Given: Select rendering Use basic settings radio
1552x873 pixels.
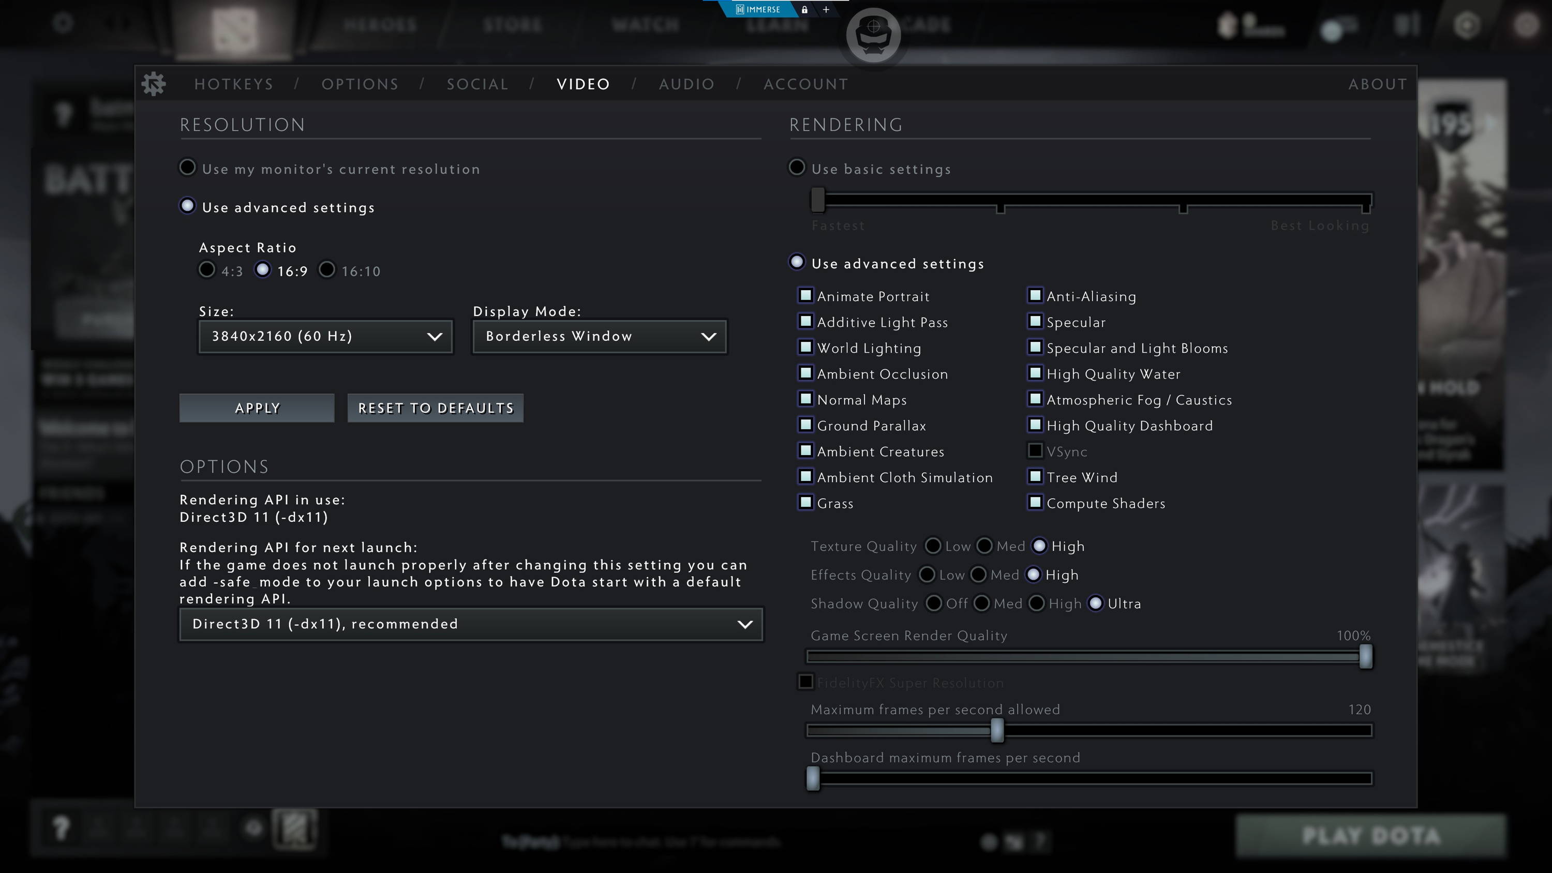Looking at the screenshot, I should click(797, 167).
